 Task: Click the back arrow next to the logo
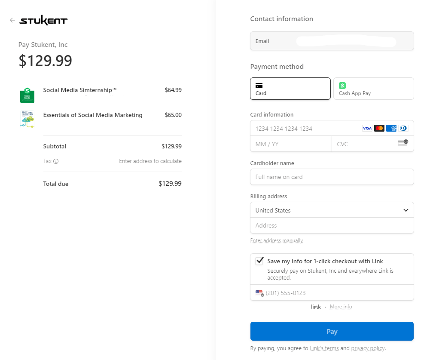coord(12,20)
